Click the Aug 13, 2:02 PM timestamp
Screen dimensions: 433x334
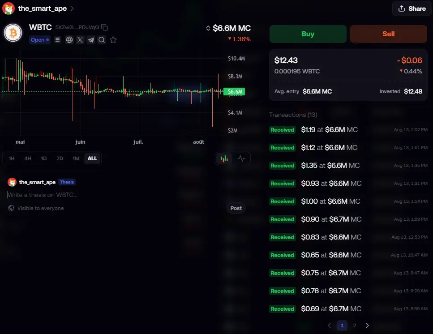[411, 130]
